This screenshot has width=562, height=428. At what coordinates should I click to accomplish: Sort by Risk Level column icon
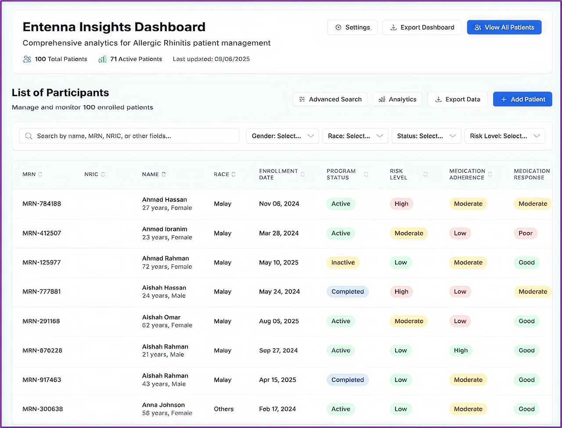point(425,174)
